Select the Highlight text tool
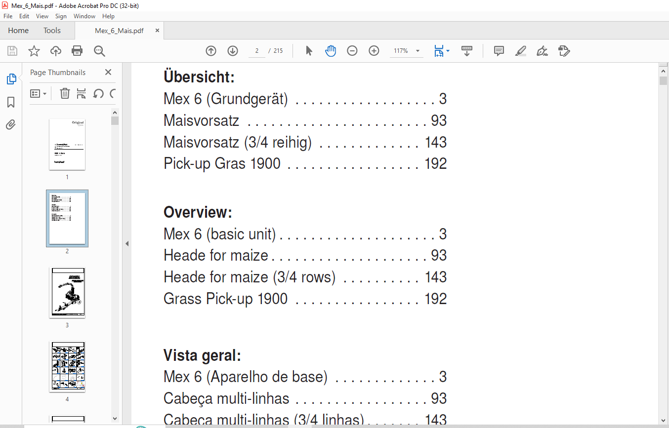The height and width of the screenshot is (428, 669). pos(520,51)
